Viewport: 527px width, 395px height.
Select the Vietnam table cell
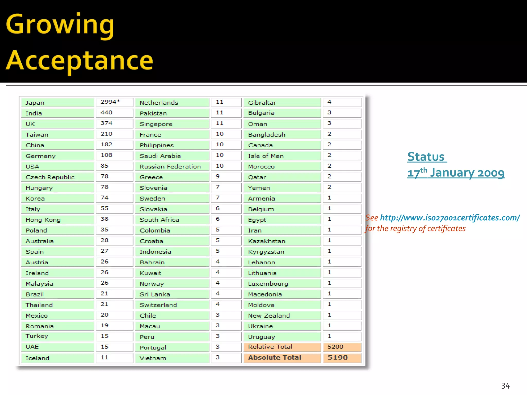tap(172, 358)
